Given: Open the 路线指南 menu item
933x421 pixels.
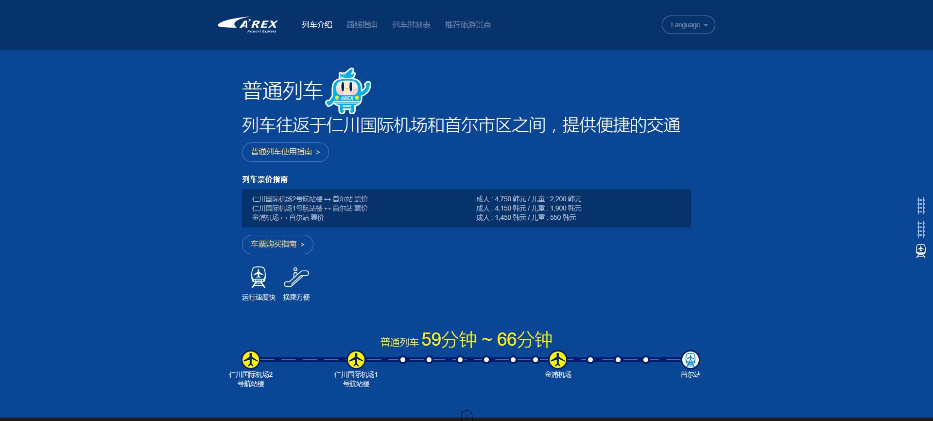Looking at the screenshot, I should [362, 25].
